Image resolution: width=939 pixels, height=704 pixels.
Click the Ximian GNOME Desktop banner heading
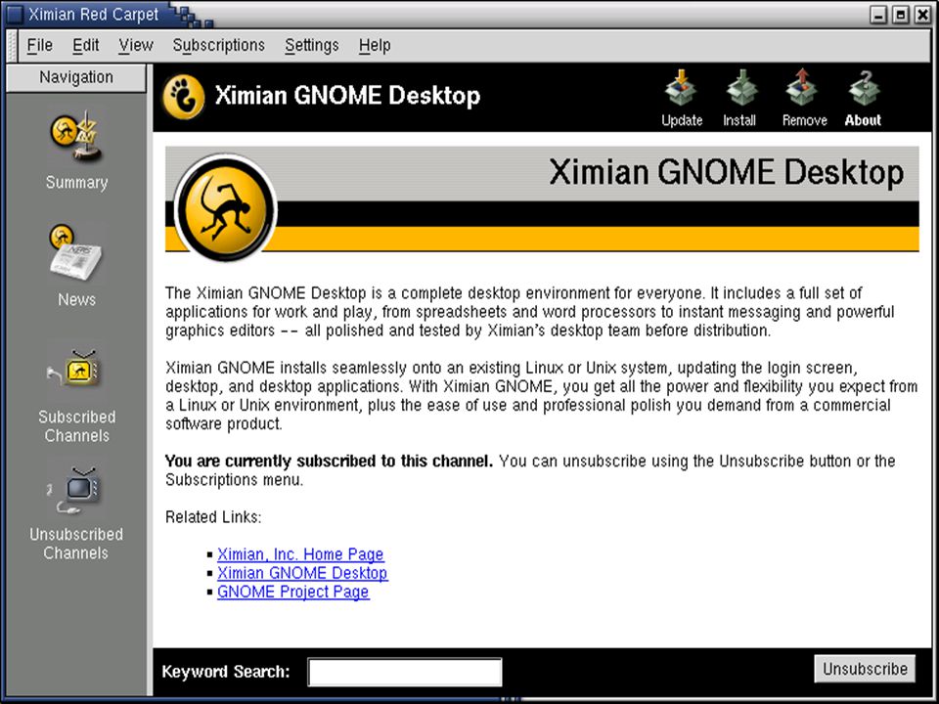[726, 173]
